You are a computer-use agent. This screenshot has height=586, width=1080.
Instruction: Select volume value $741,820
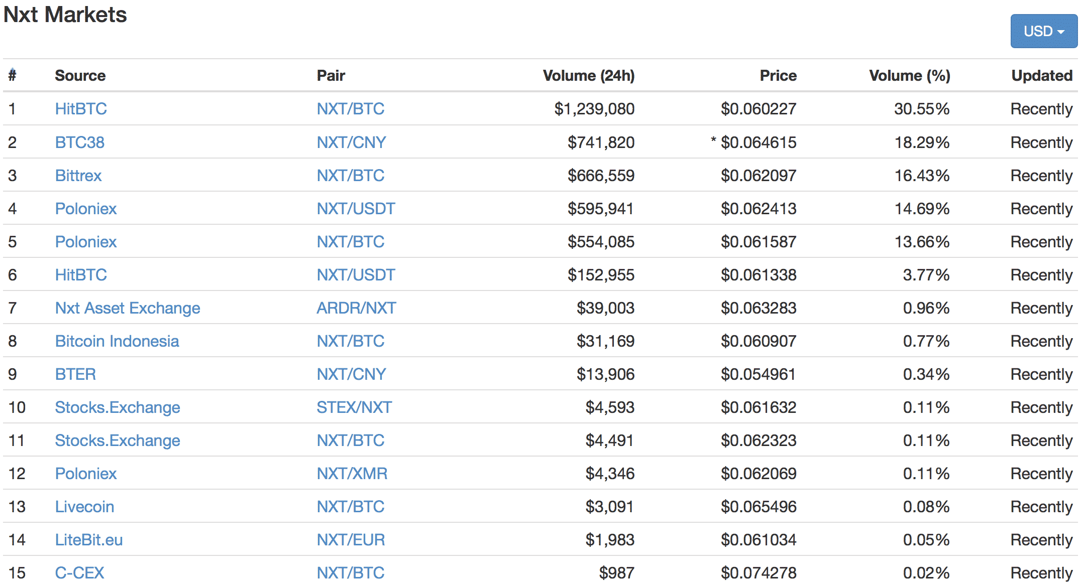601,142
